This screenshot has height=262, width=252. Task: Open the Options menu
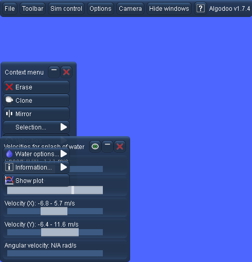[100, 9]
